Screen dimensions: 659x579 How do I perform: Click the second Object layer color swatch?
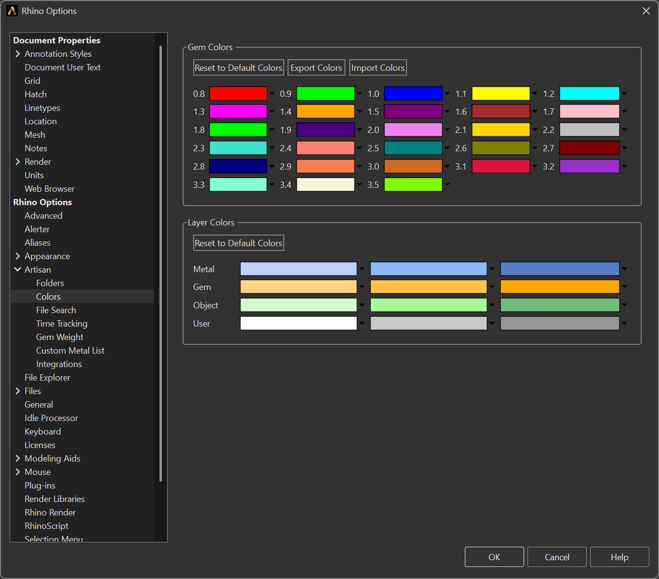coord(429,305)
